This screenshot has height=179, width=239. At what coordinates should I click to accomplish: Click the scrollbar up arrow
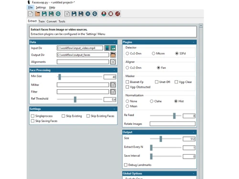click(x=201, y=26)
